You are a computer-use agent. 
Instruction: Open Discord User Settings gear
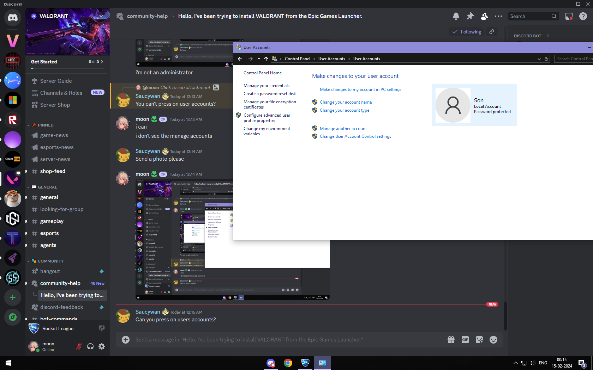click(102, 346)
